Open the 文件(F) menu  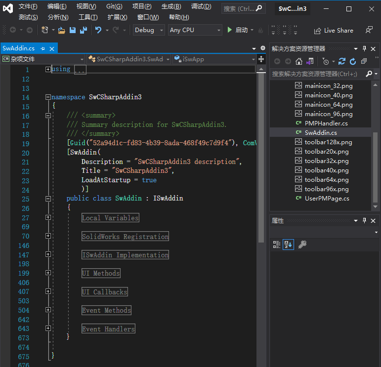pos(28,6)
